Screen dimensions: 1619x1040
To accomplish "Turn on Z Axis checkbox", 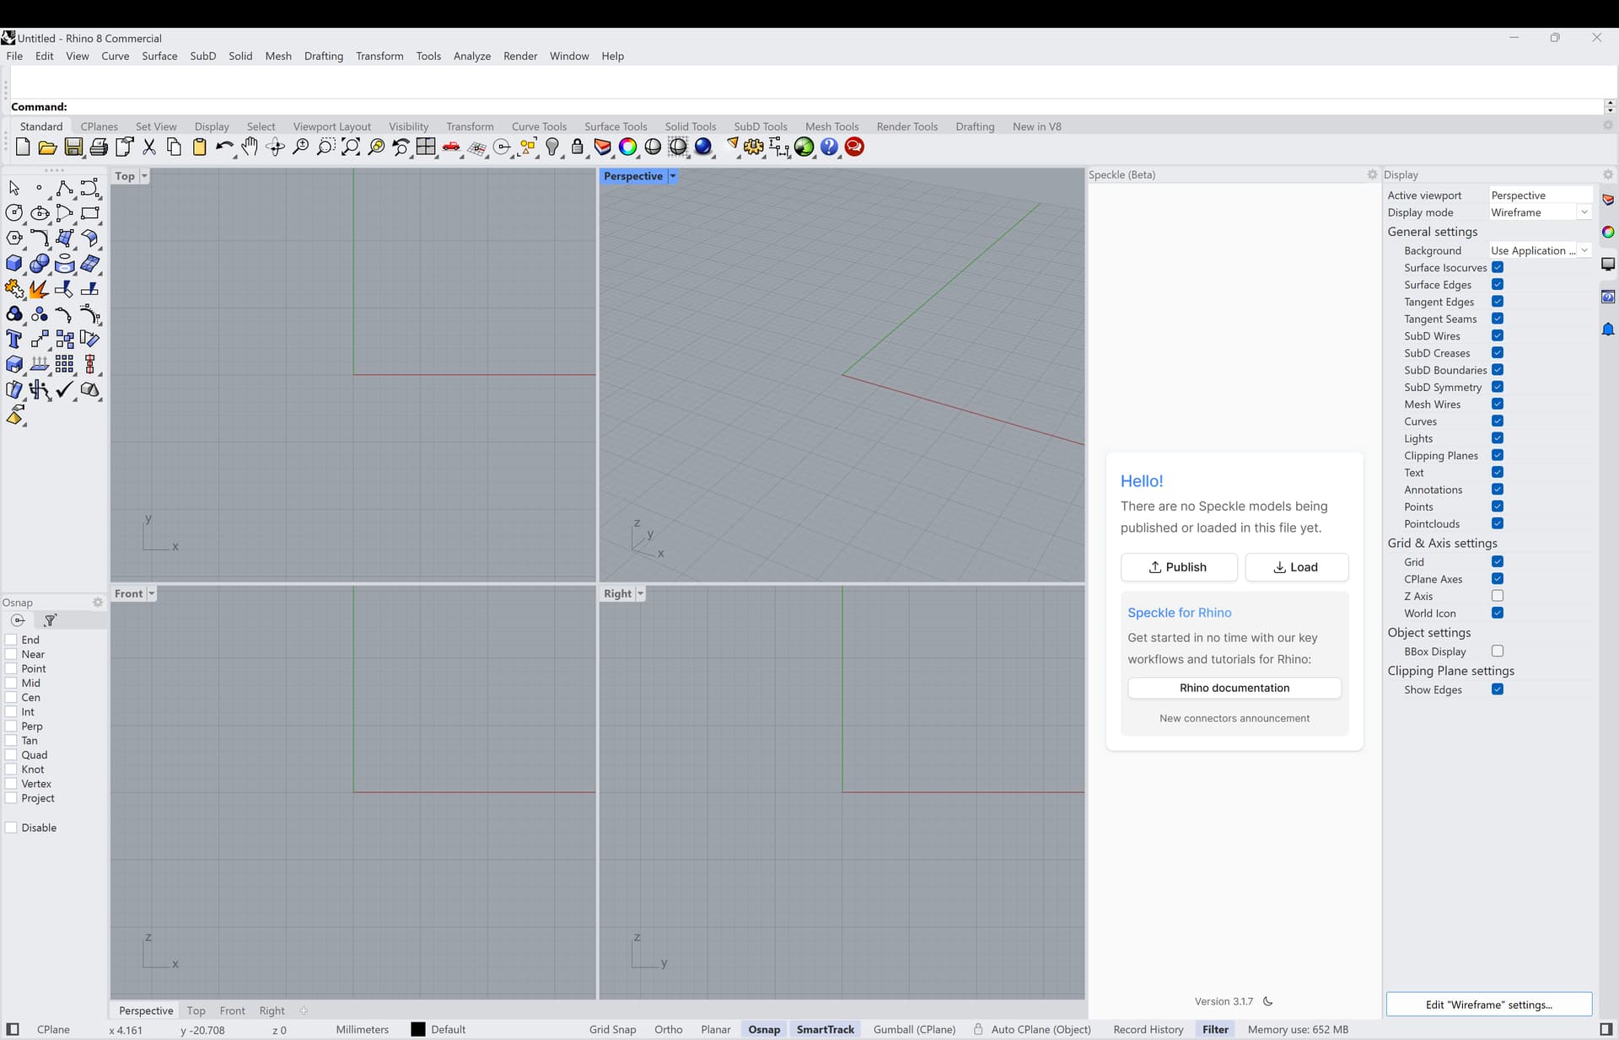I will tap(1498, 596).
